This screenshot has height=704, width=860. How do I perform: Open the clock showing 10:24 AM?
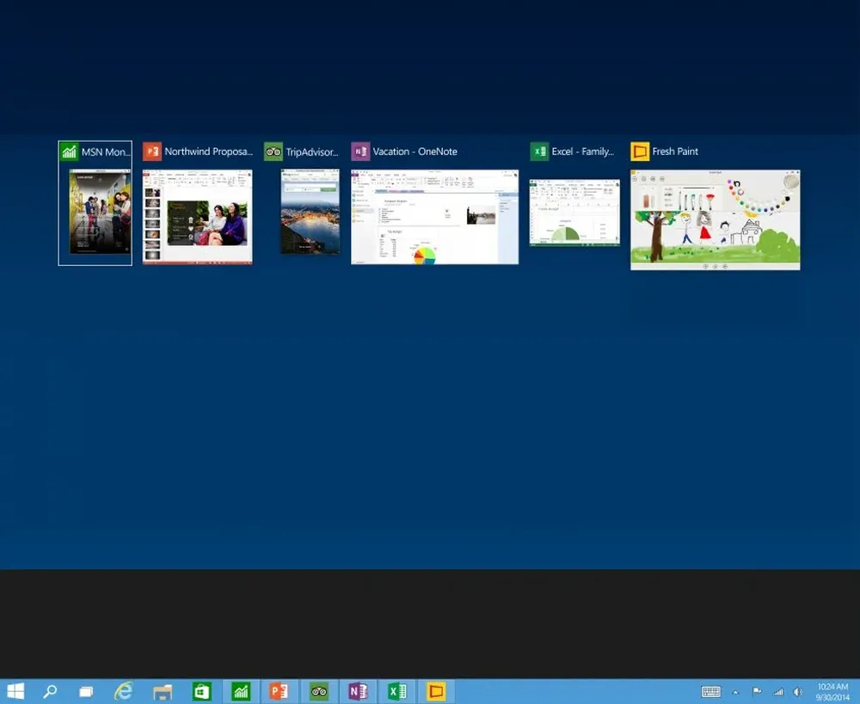pos(832,691)
